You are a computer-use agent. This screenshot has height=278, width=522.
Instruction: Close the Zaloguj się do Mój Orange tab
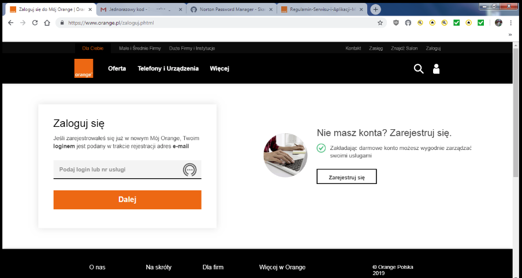pos(90,10)
